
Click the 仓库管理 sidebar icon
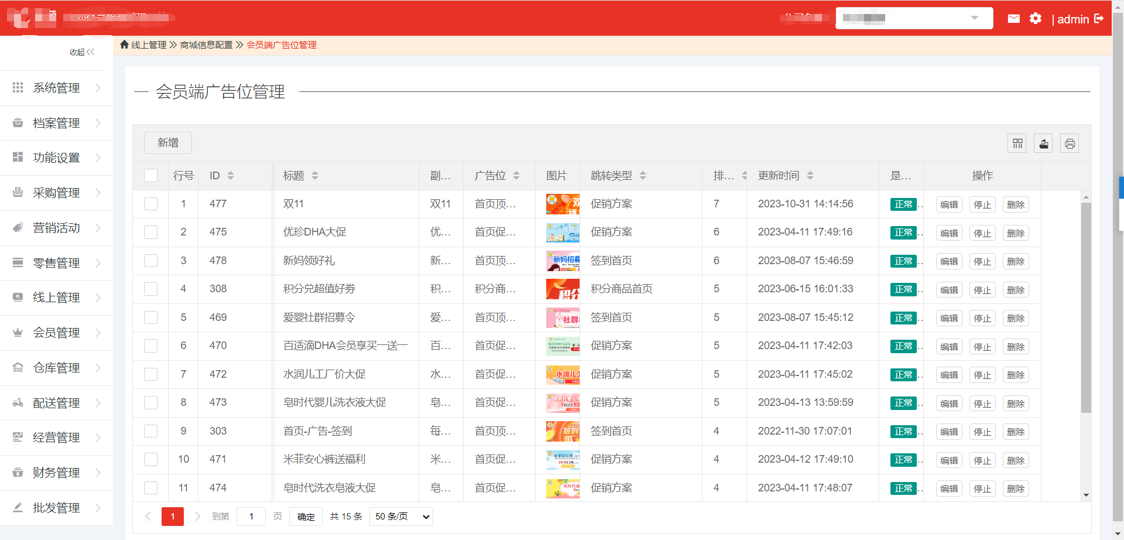(x=18, y=368)
